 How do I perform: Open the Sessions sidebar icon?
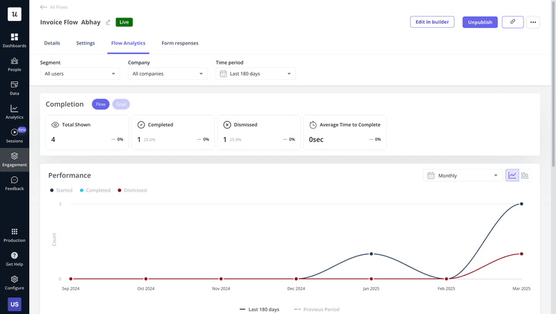(14, 135)
